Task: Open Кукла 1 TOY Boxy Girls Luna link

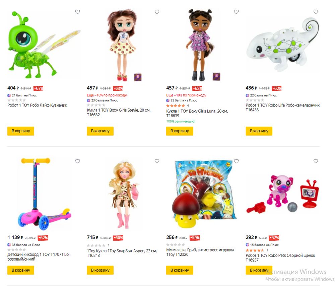Action: tap(197, 114)
